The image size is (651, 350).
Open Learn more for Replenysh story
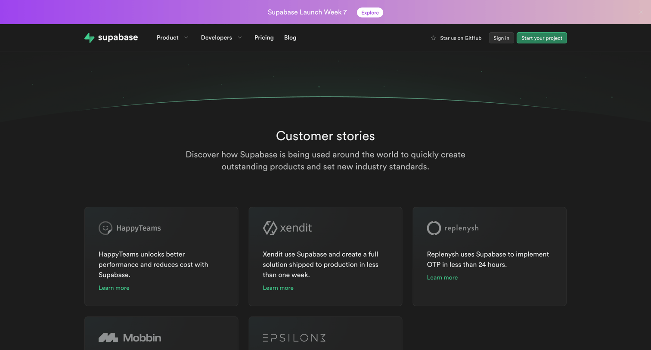(442, 278)
